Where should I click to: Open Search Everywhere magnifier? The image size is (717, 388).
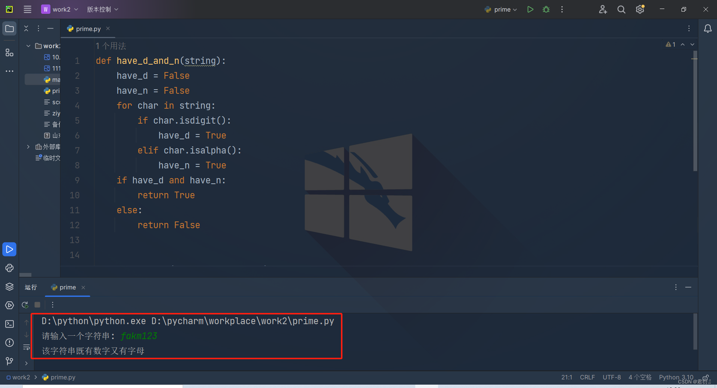(621, 9)
